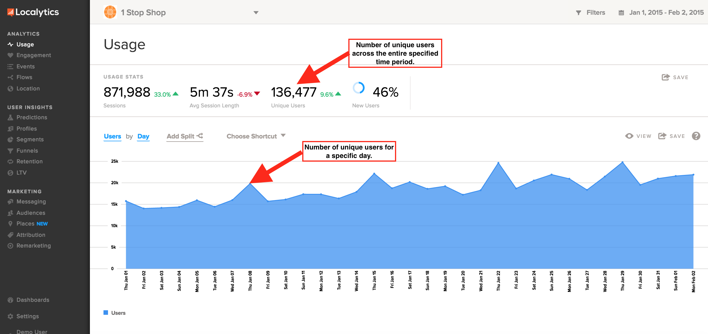Screen dimensions: 708x334
Task: Click the Thu Jan 22 peak data point
Action: [x=498, y=163]
